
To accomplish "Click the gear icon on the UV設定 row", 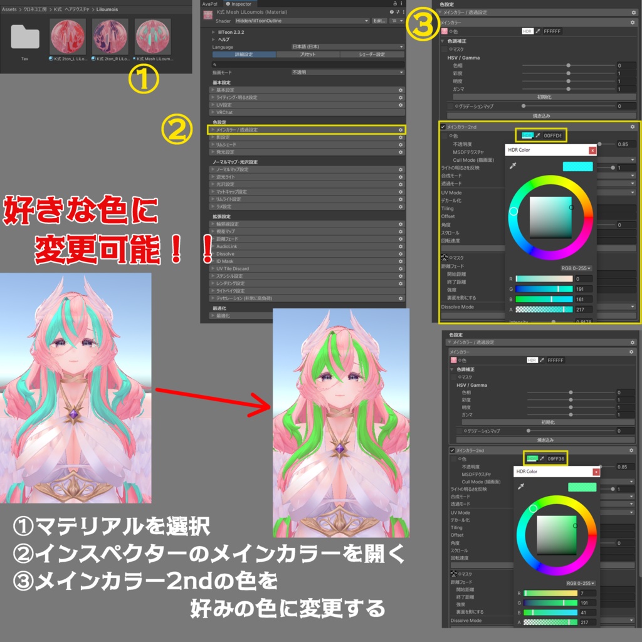I will [401, 105].
